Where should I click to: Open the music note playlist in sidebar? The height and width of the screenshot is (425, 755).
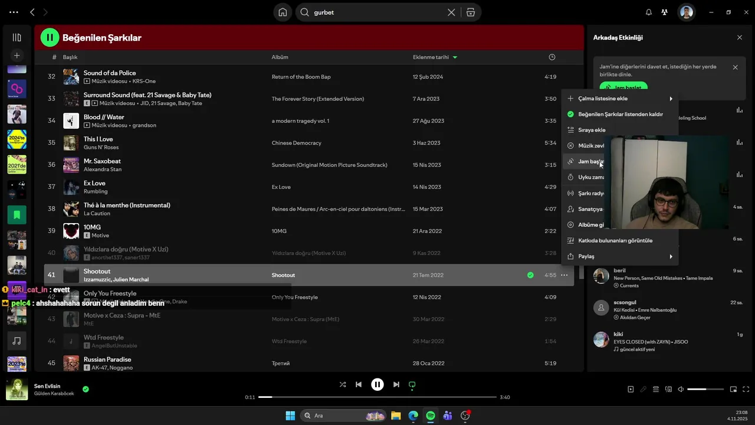17,341
